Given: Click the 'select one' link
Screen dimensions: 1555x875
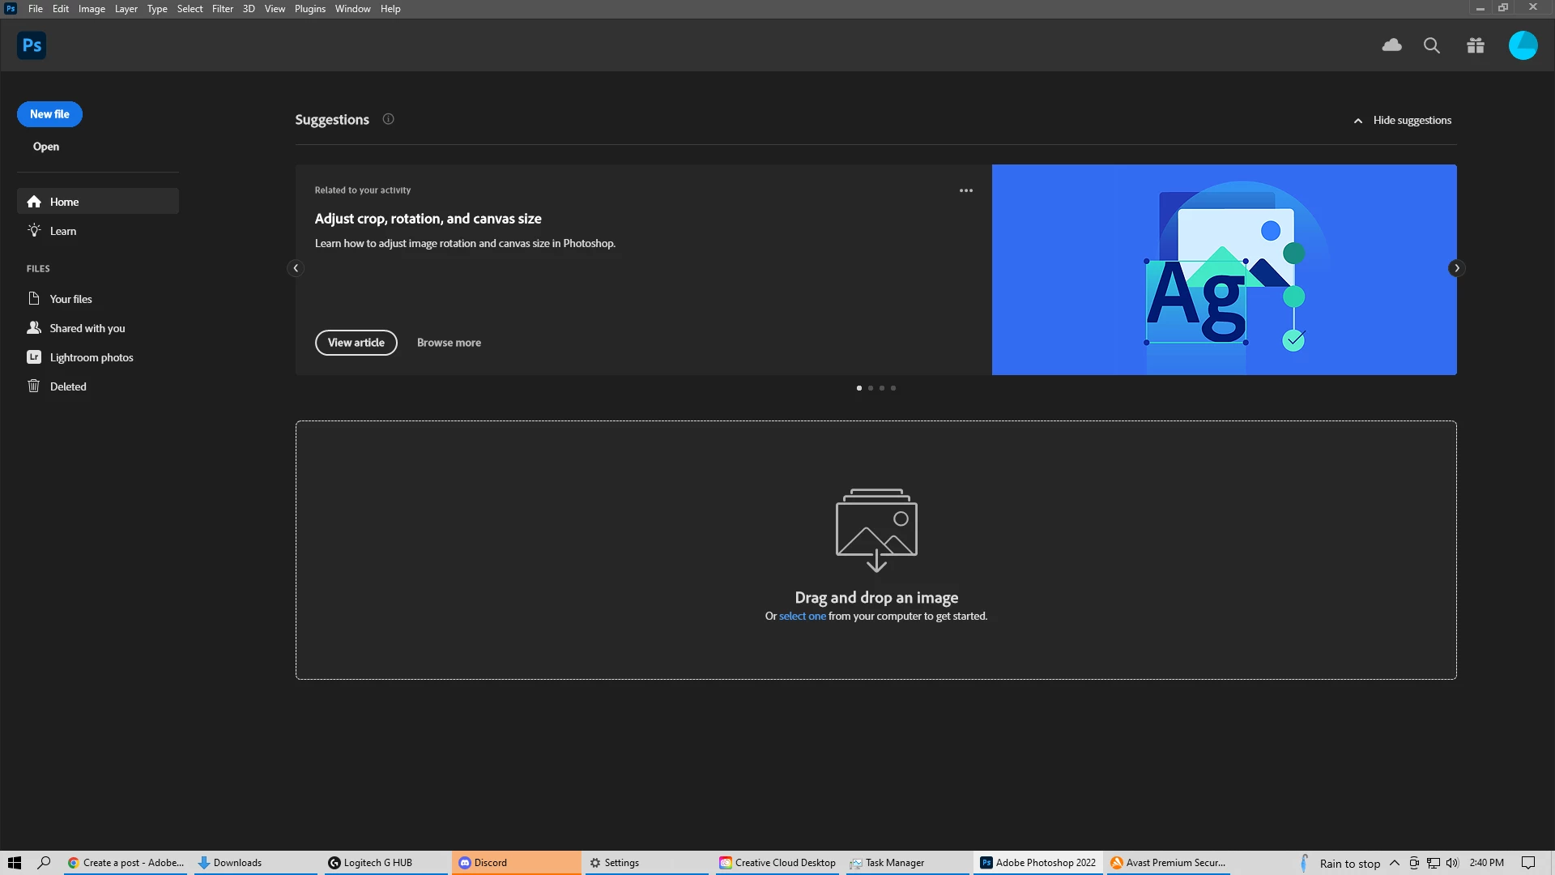Looking at the screenshot, I should (x=802, y=617).
